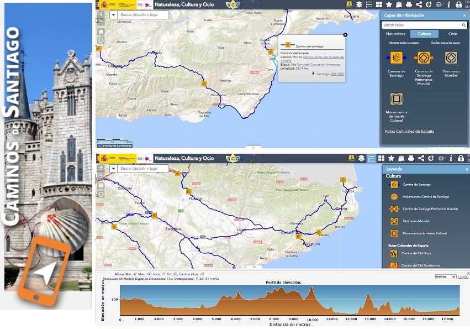Viewport: 470px width, 329px height.
Task: Click the shell marker north of Huesca
Action: (189, 191)
